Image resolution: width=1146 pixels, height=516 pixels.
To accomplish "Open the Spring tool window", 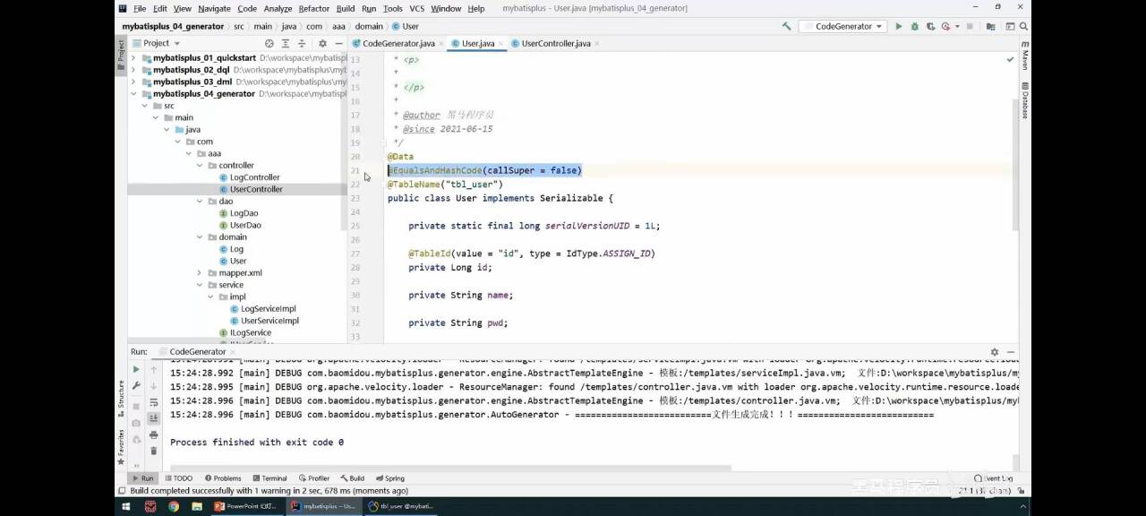I will point(390,478).
